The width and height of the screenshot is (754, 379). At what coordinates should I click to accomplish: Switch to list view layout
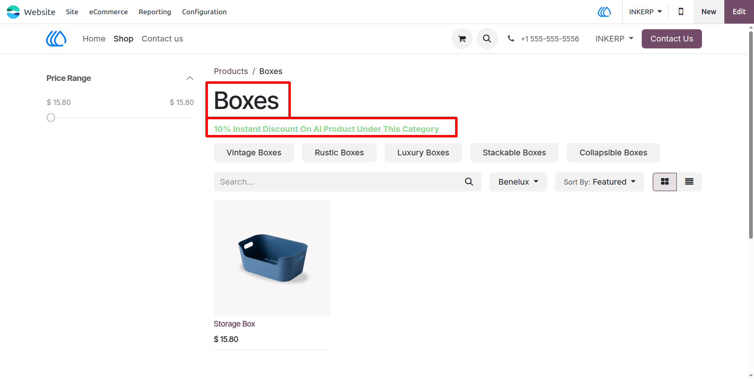click(x=689, y=182)
